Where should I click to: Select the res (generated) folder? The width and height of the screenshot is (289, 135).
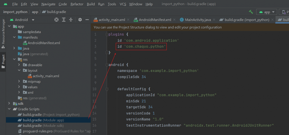[32, 98]
